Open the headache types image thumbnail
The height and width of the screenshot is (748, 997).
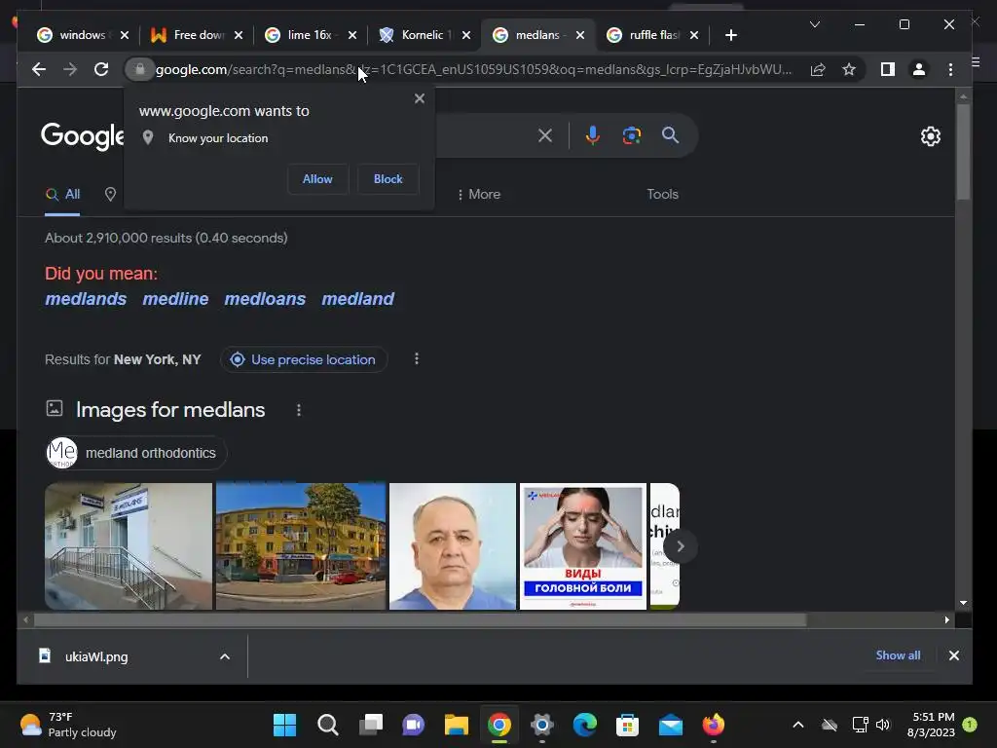[583, 546]
